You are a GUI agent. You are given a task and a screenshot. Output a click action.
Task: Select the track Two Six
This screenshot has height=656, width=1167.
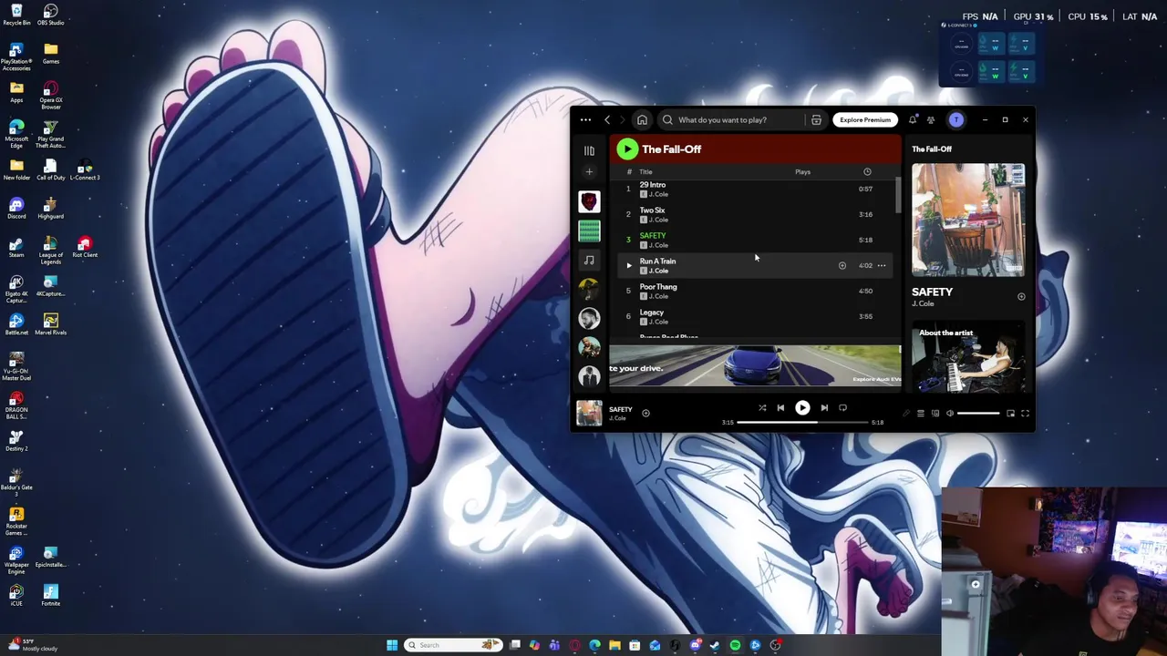(652, 210)
